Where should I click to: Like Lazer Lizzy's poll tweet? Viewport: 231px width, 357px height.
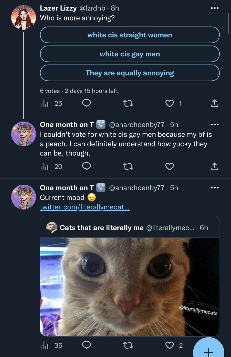(x=170, y=104)
